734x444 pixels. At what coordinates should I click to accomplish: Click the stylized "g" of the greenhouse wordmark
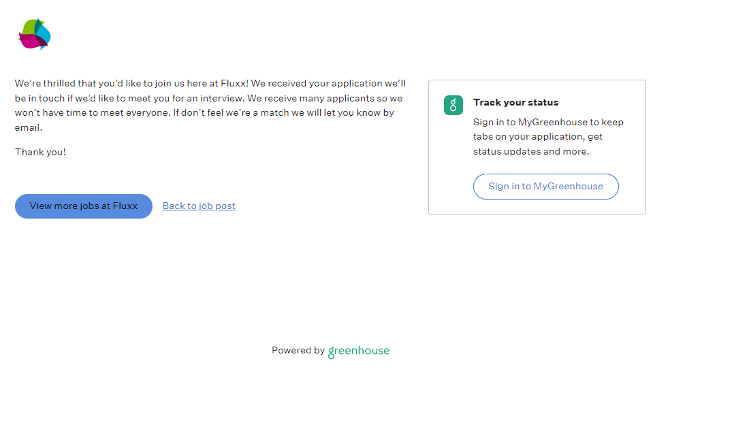[332, 353]
